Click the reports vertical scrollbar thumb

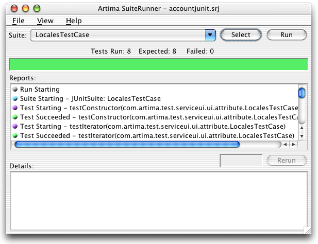(302, 93)
